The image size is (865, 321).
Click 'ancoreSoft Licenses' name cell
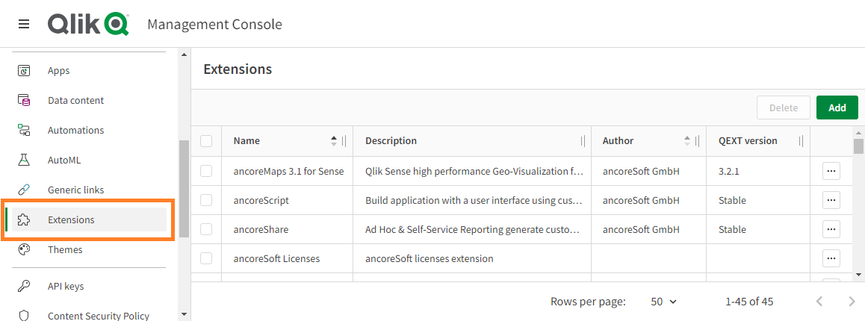coord(276,259)
